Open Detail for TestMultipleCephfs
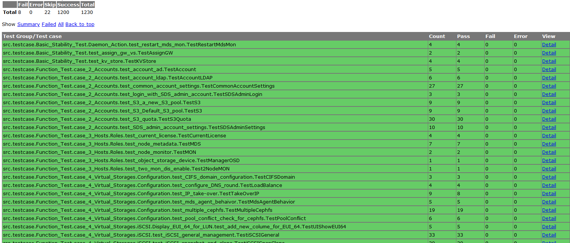 pyautogui.click(x=549, y=210)
